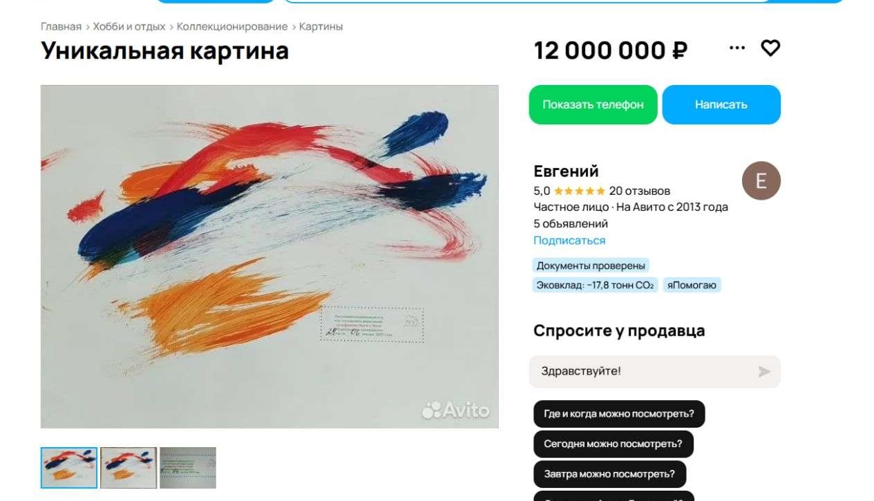
Task: Send message using the arrow icon
Action: tap(764, 372)
